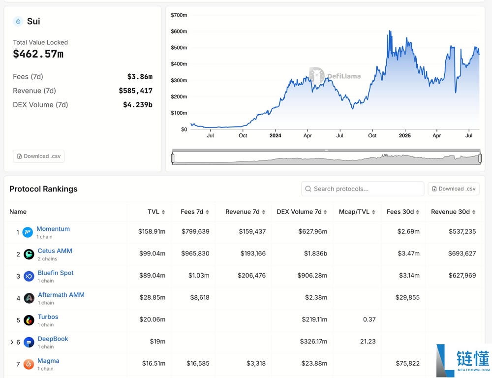Image resolution: width=492 pixels, height=378 pixels.
Task: Sort by DEX Volume 7d header
Action: click(x=302, y=212)
